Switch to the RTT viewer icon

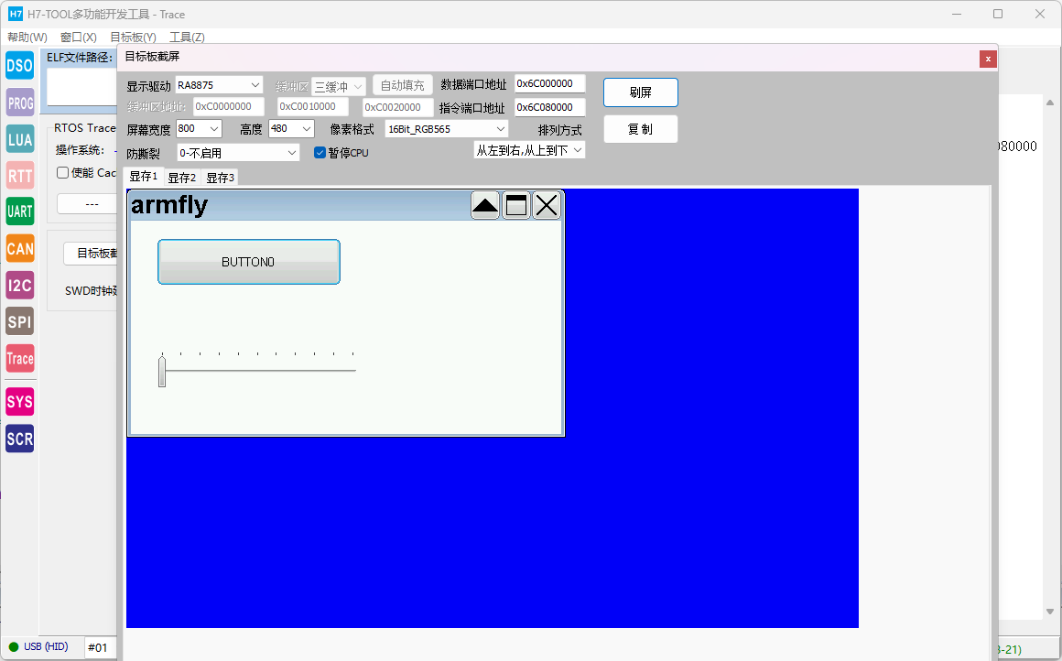pyautogui.click(x=19, y=176)
